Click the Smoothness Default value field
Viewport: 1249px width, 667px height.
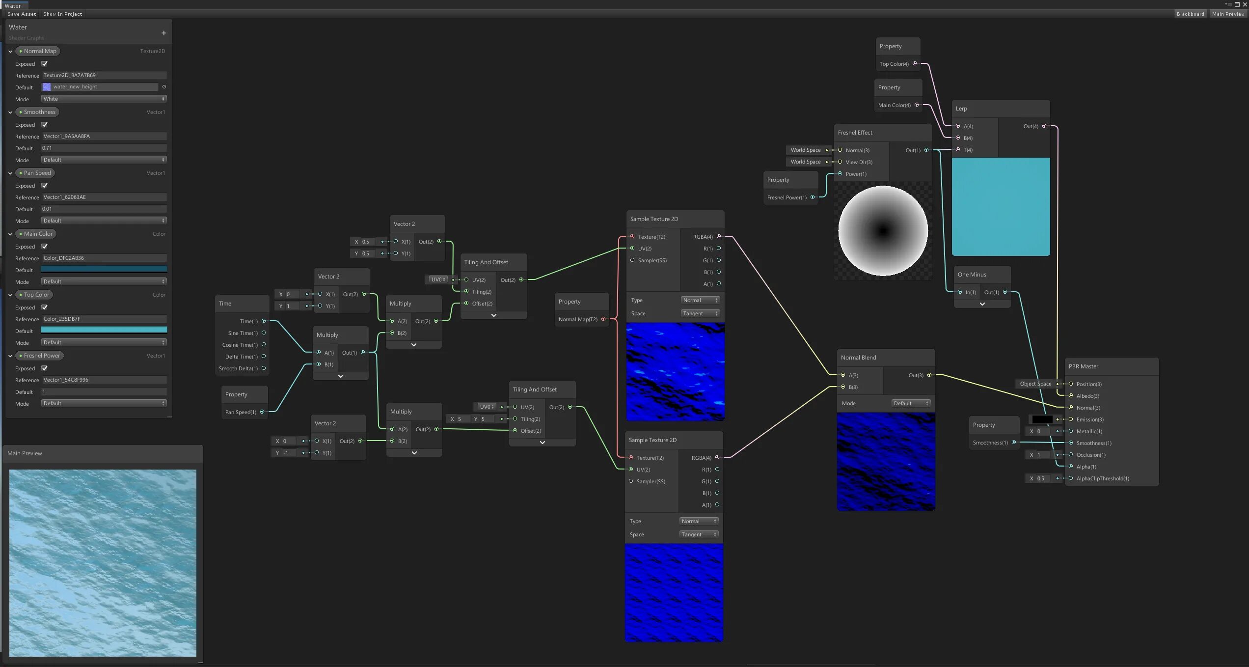pyautogui.click(x=104, y=148)
